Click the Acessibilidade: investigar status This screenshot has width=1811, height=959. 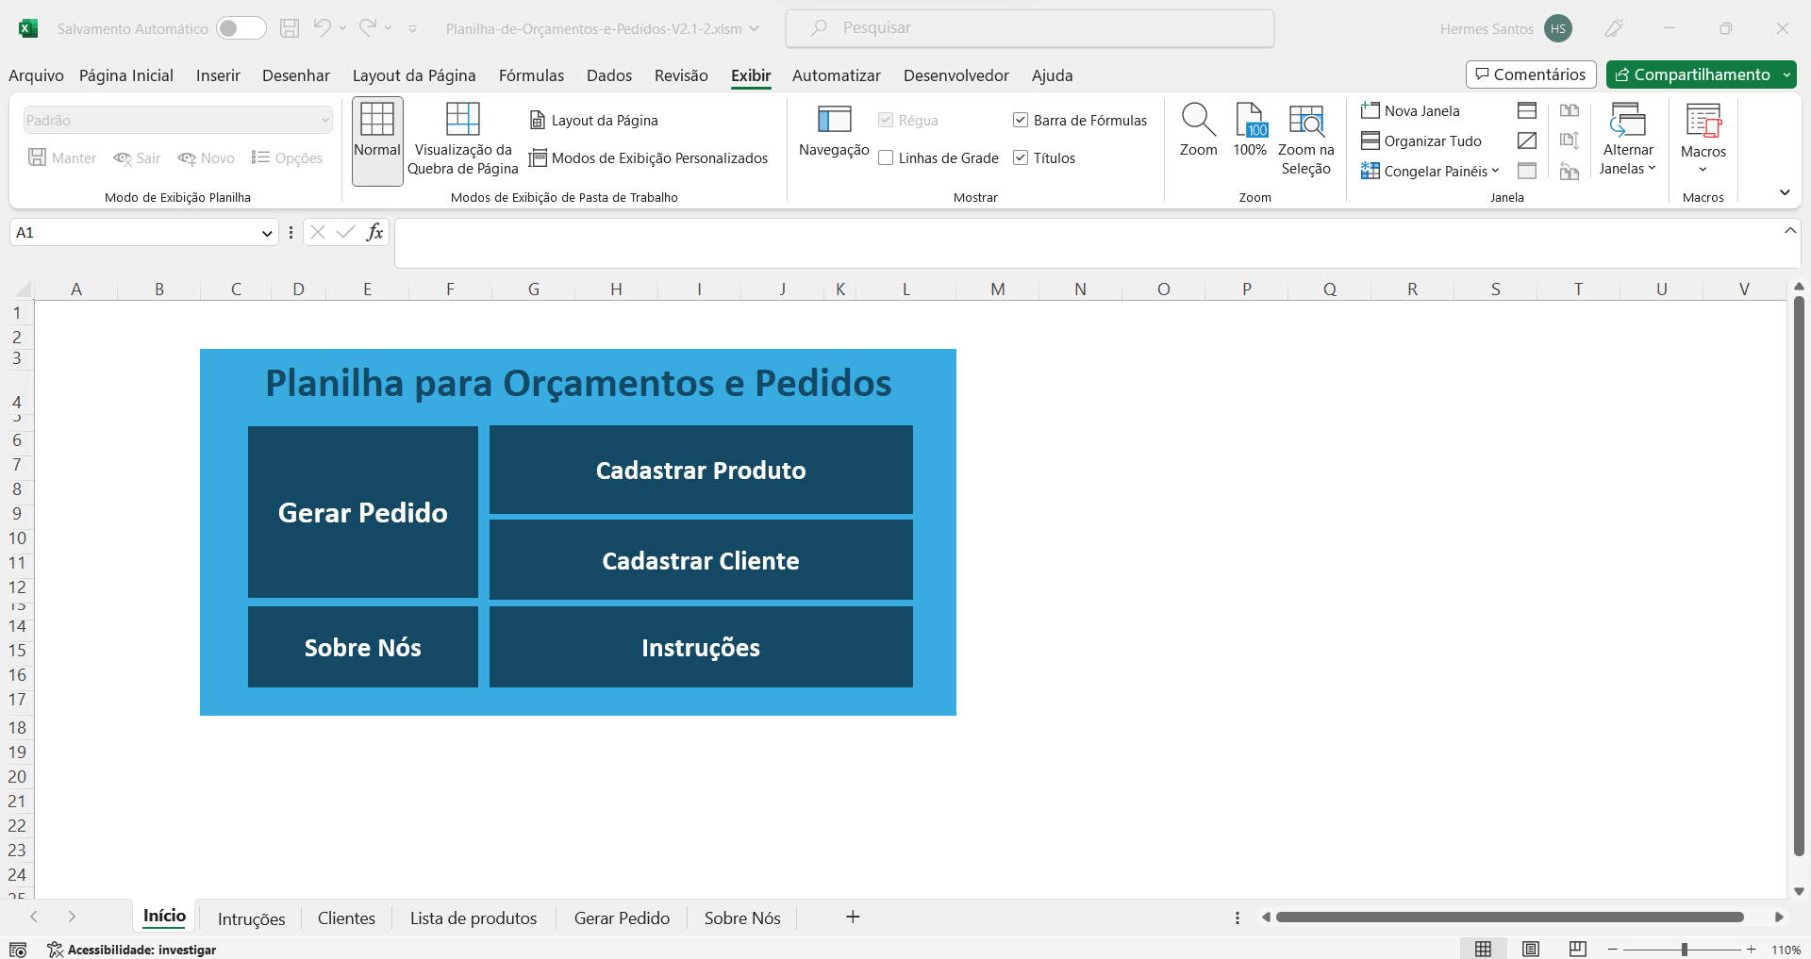[x=132, y=950]
